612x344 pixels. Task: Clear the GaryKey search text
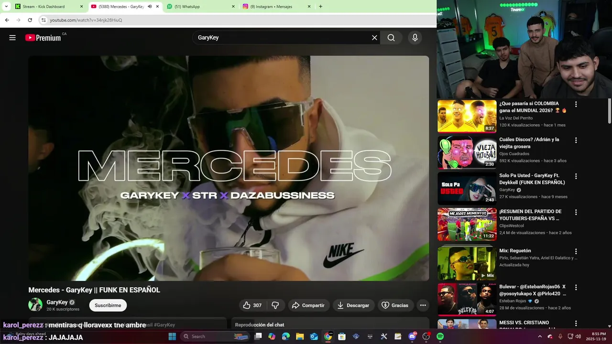(x=374, y=38)
